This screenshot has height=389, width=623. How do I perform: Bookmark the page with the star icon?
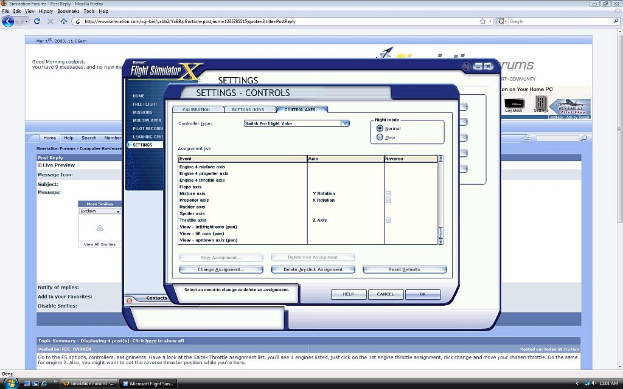(482, 21)
